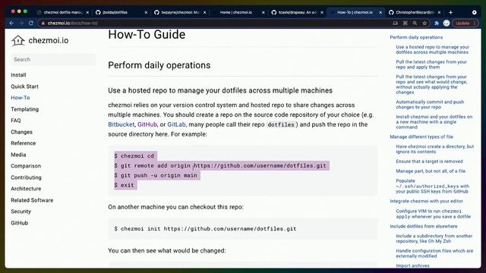Click the chezmoi.io house logo
This screenshot has width=486, height=273.
coord(18,40)
